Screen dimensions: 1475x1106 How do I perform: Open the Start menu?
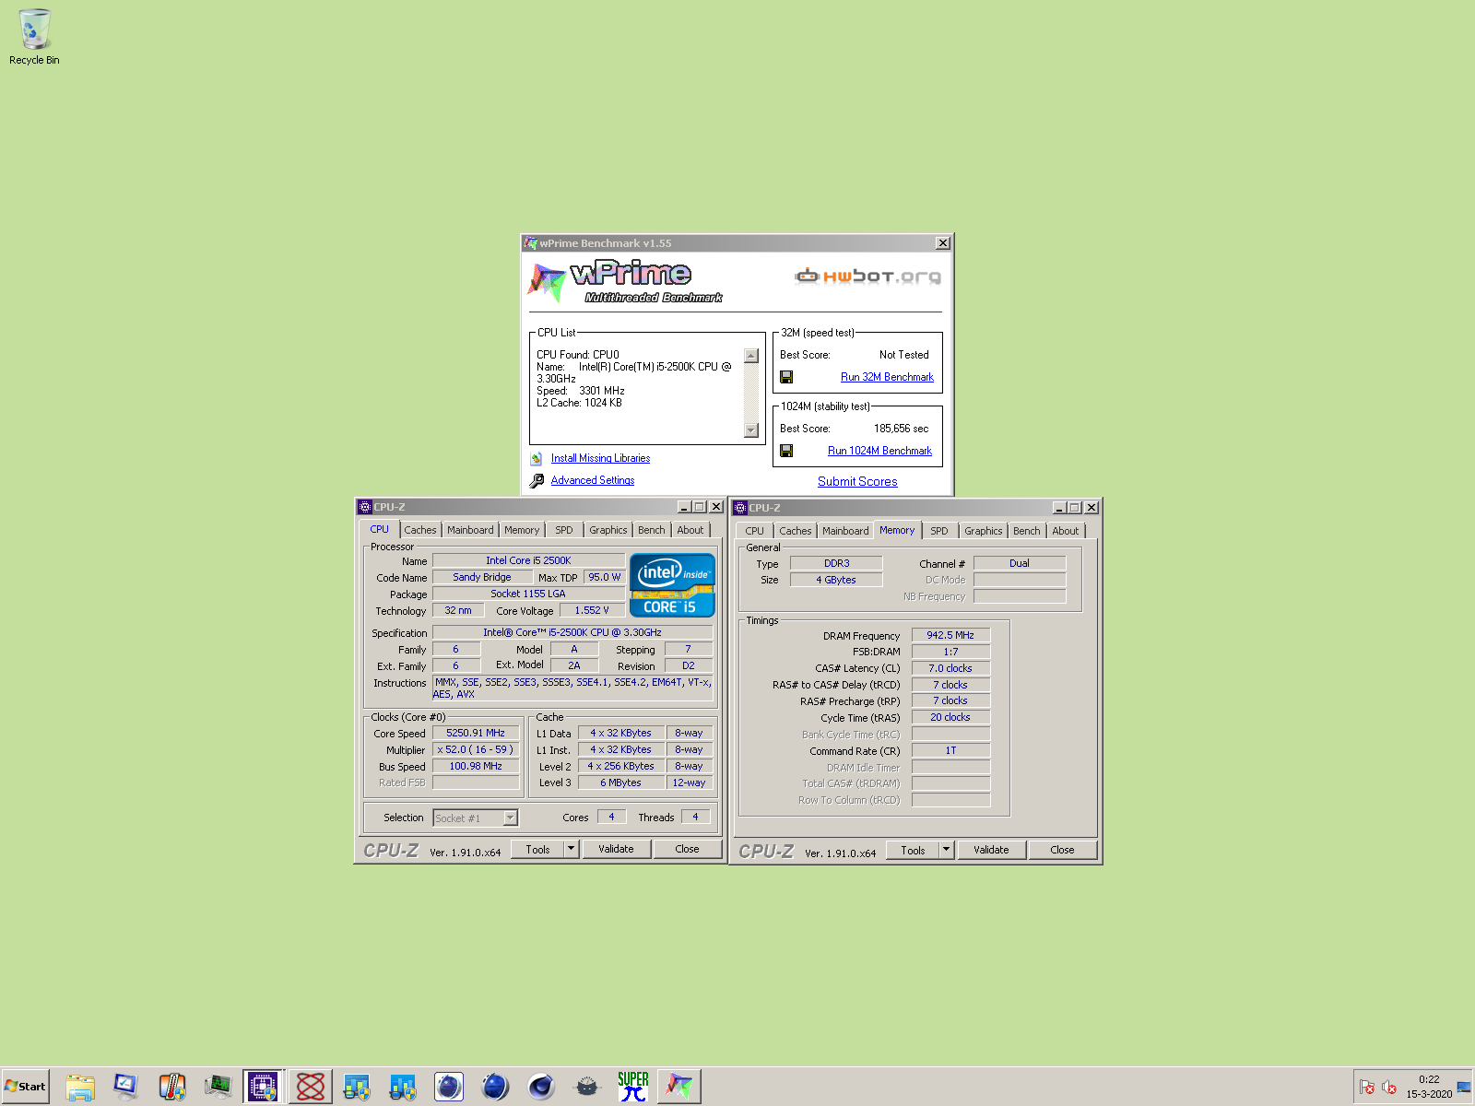coord(26,1087)
